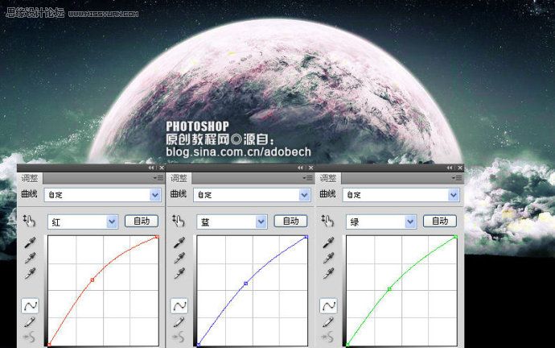This screenshot has width=555, height=348.
Task: Select midpoint control on green curve
Action: [x=389, y=289]
